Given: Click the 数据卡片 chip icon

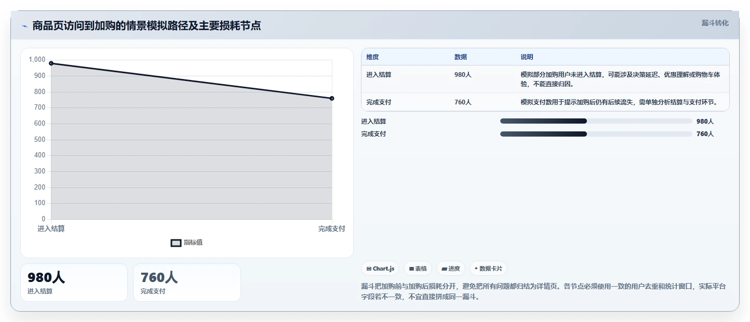Looking at the screenshot, I should coord(476,269).
